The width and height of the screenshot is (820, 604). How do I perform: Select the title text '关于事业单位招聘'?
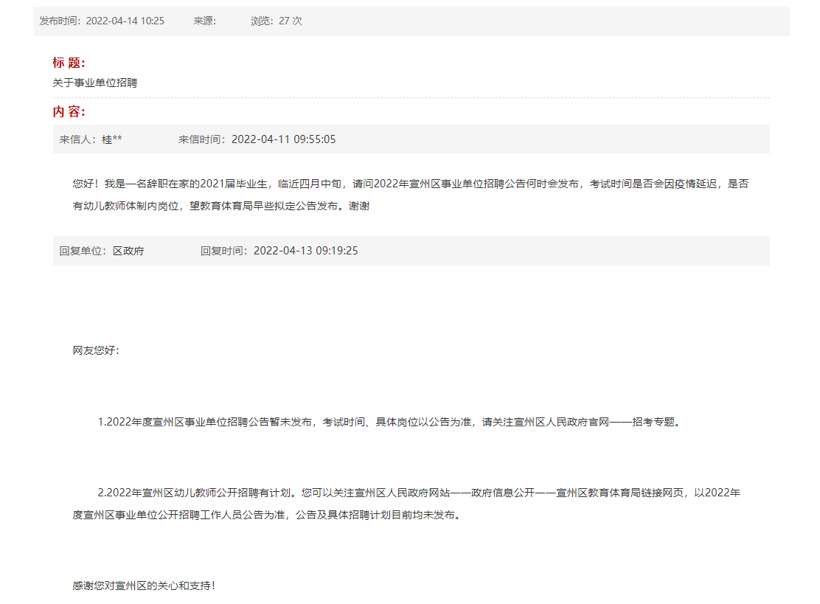[x=94, y=83]
